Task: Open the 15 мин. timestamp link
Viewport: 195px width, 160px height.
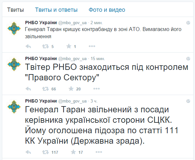Action: (x=98, y=59)
